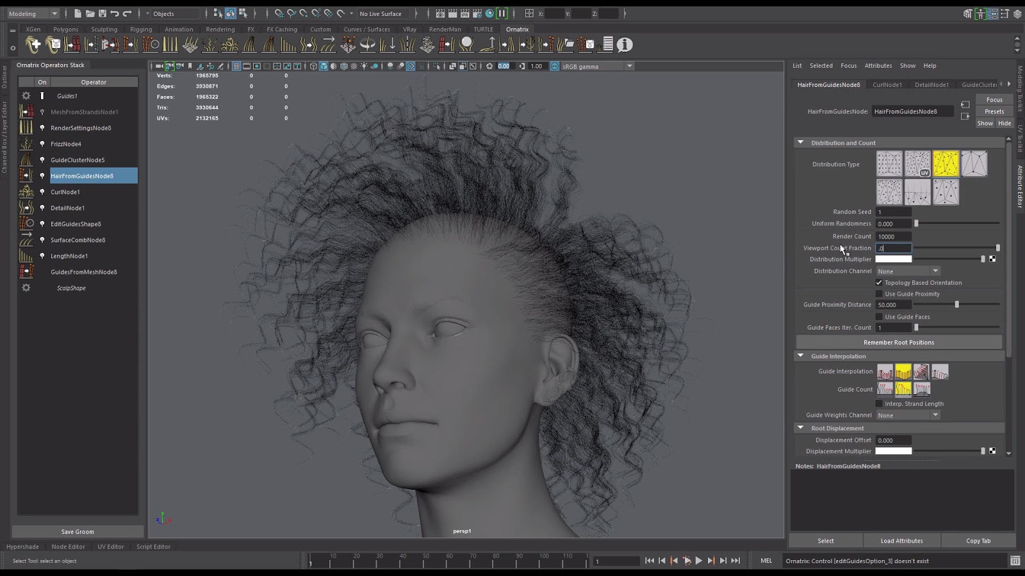Click the gear icon beside Guides1
Viewport: 1025px width, 576px height.
26,96
